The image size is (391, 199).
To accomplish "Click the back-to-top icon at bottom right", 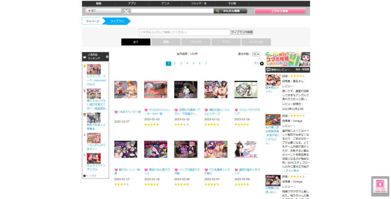I will coord(379,185).
